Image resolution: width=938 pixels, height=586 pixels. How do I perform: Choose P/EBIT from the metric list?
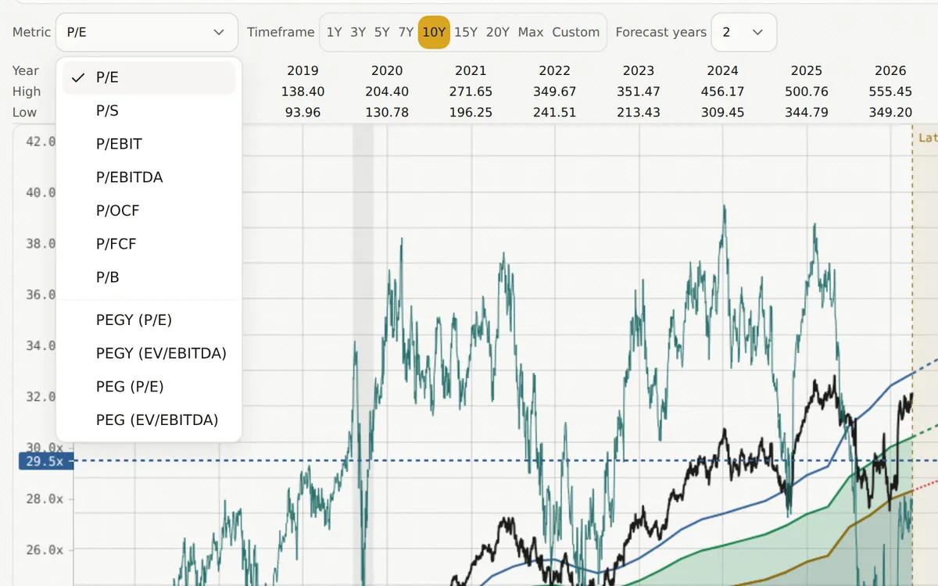point(149,144)
